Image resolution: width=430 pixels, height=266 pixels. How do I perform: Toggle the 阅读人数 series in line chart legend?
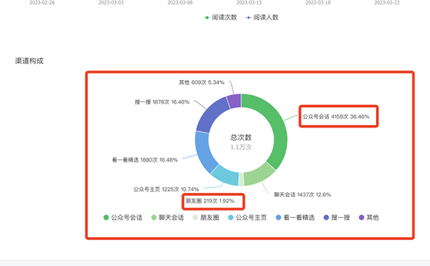(x=262, y=18)
